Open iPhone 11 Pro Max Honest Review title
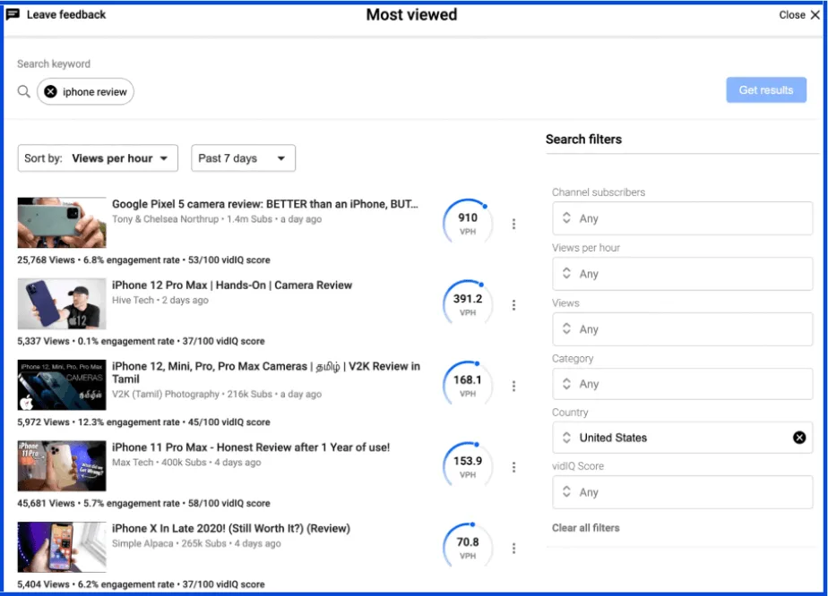This screenshot has width=828, height=596. pos(251,447)
